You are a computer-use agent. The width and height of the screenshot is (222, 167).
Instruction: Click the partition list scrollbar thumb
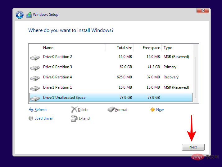(196, 77)
